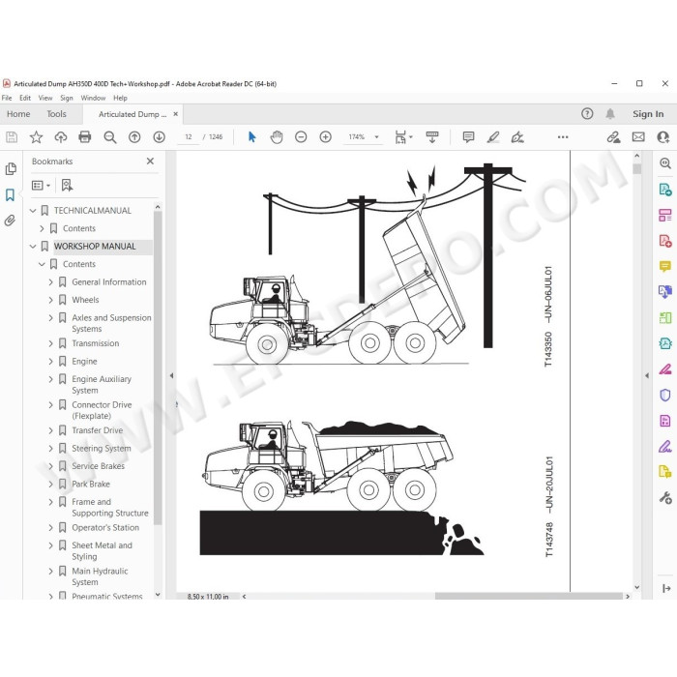677x677 pixels.
Task: Switch to the Tools tab
Action: pyautogui.click(x=56, y=114)
